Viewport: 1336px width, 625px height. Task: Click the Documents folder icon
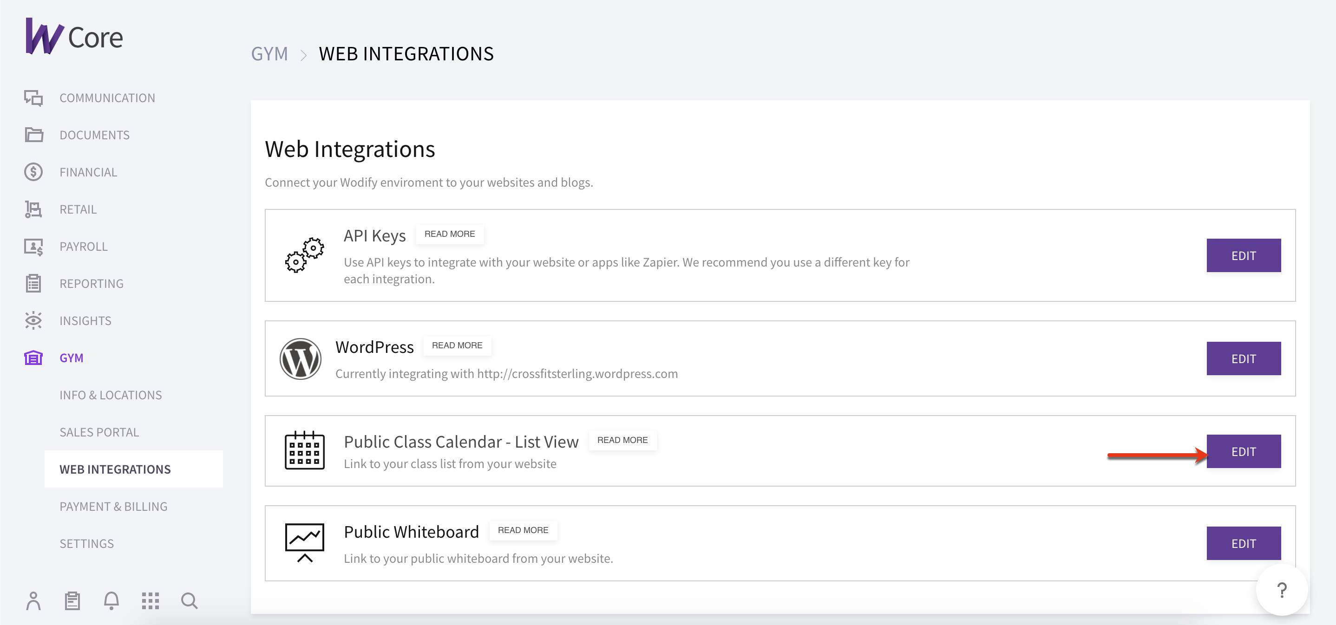34,135
